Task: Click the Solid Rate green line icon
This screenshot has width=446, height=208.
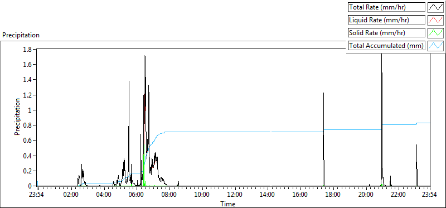Action: coord(435,33)
